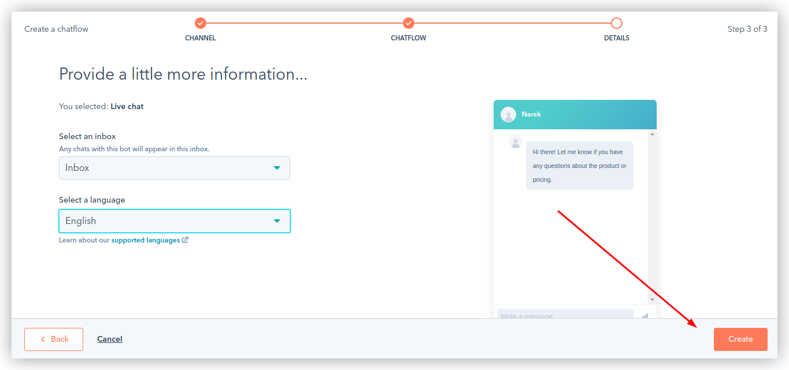Click the bot avatar beside the greeting message
Screen dimensions: 789x370
coord(514,141)
